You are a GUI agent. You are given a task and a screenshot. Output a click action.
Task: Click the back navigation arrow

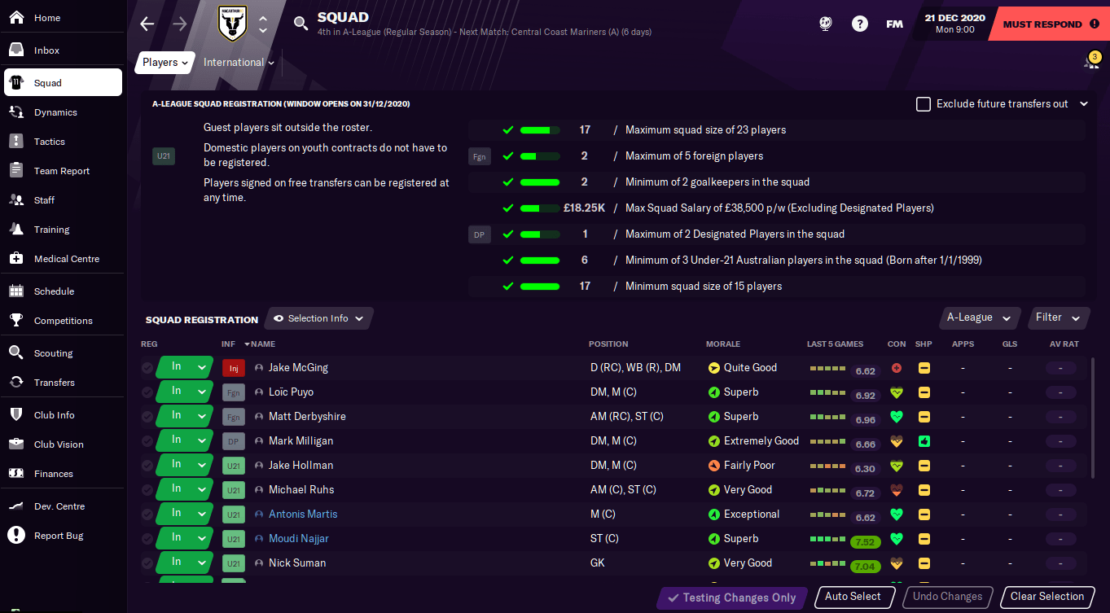tap(147, 24)
